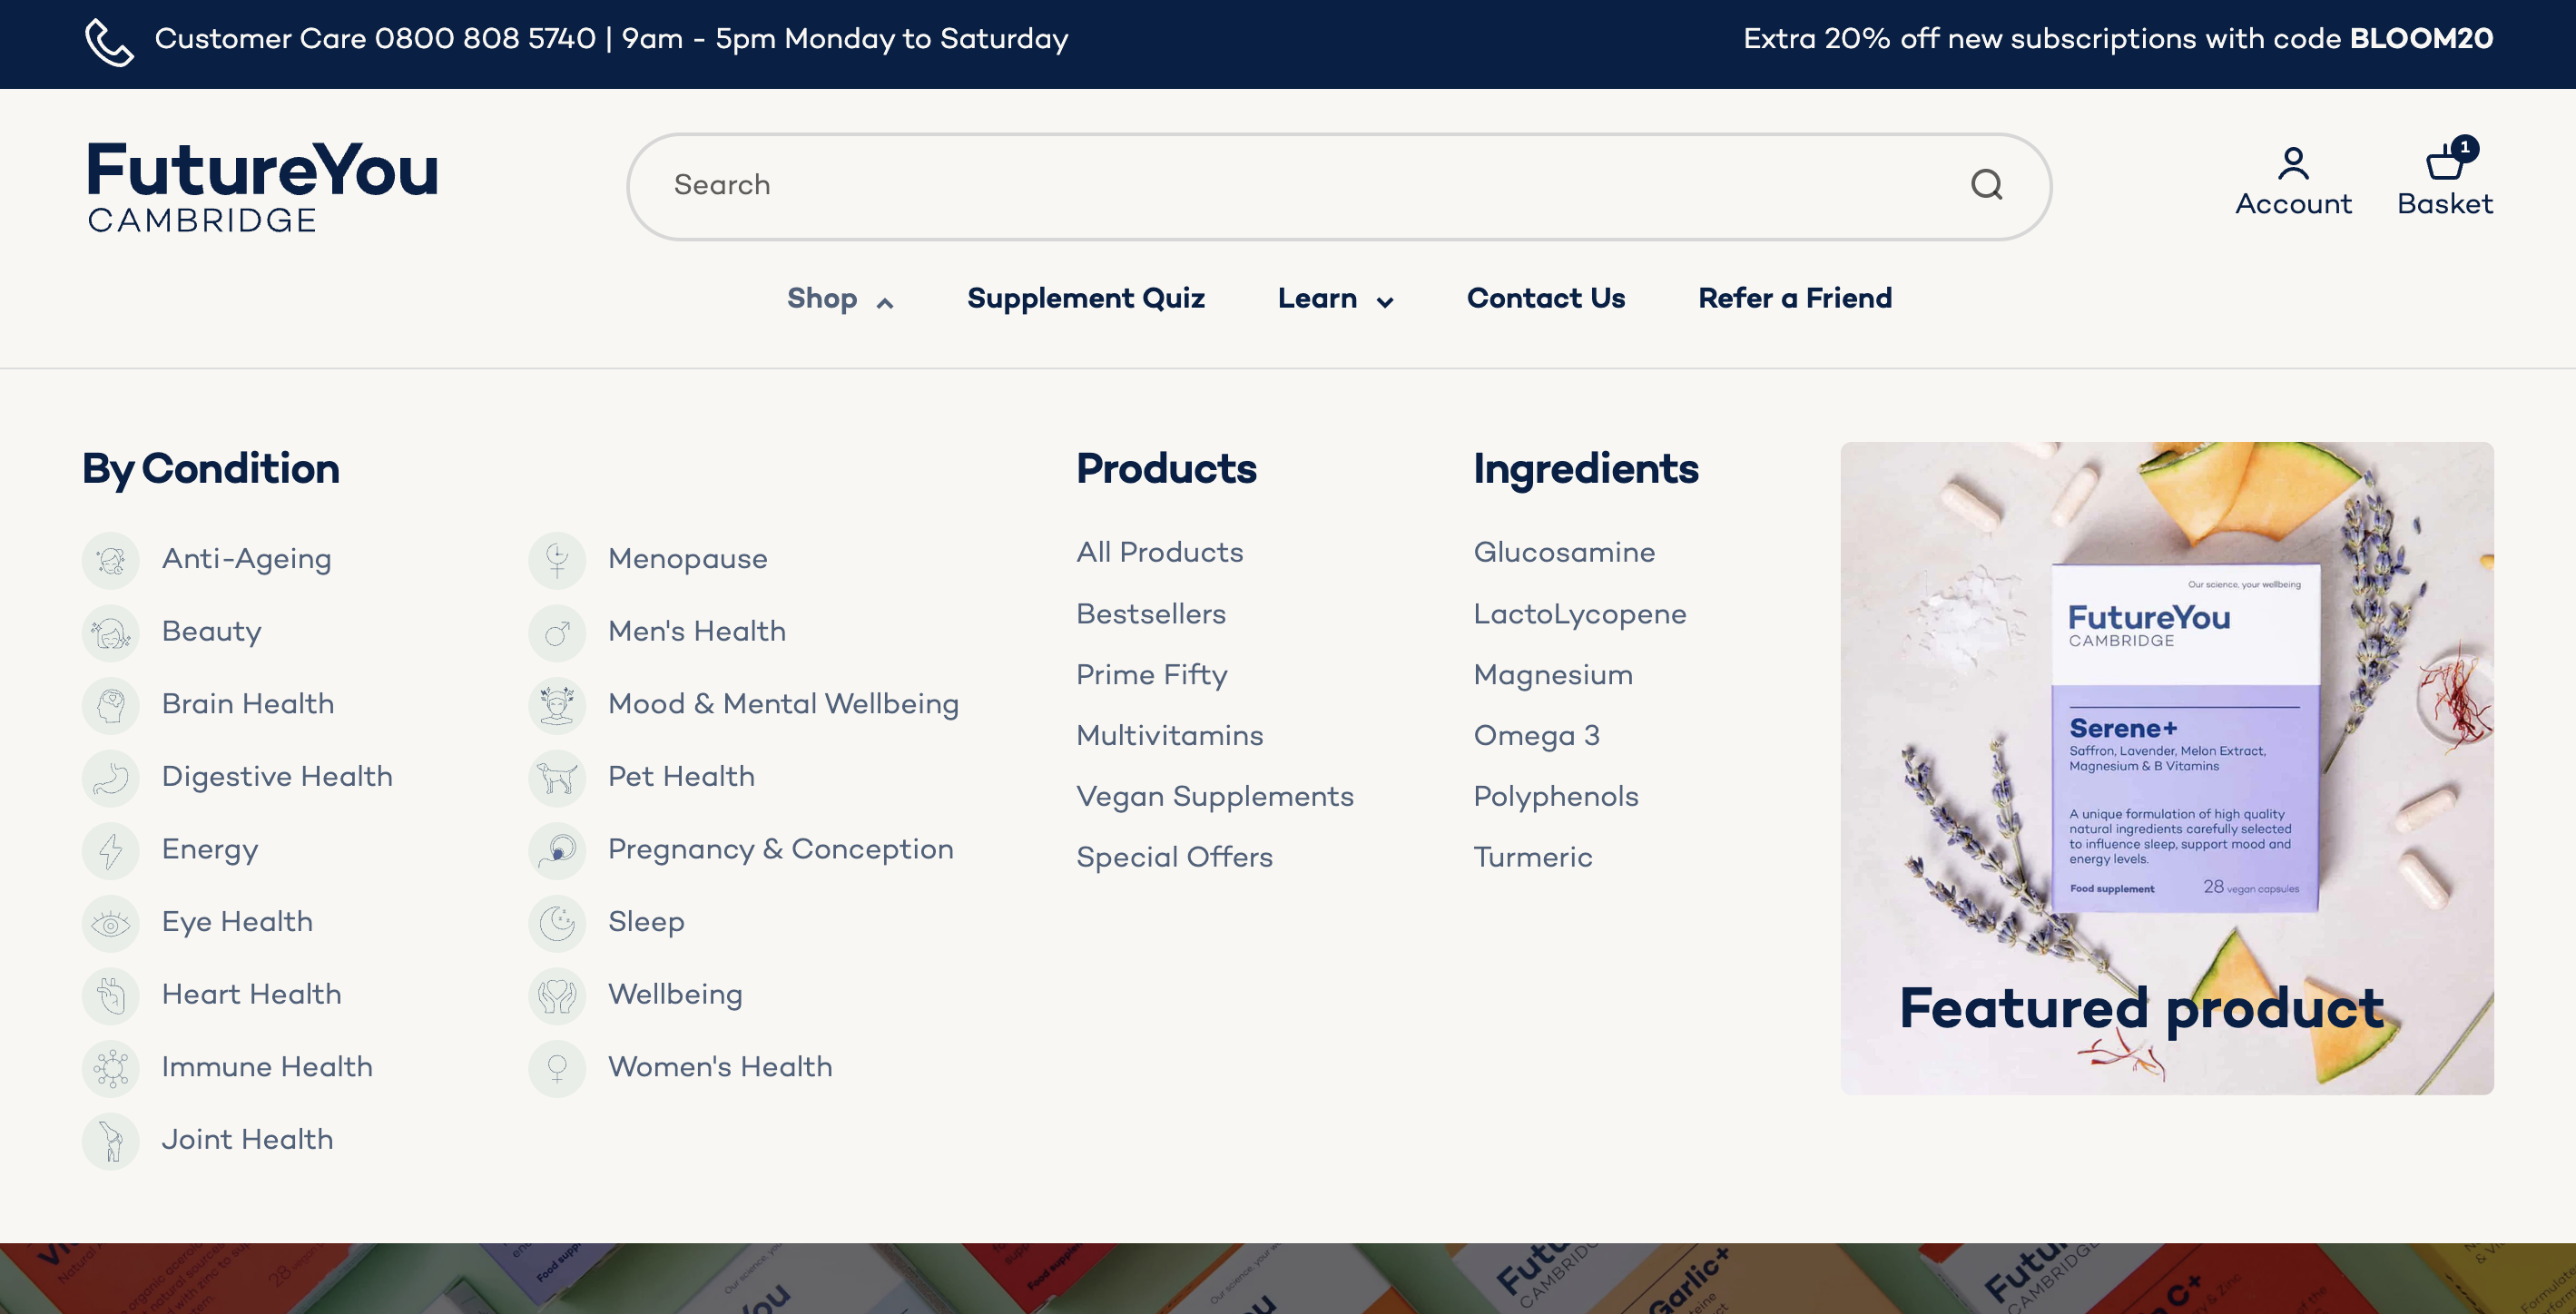This screenshot has height=1314, width=2576.
Task: Open the Featured product Serene+ image
Action: (x=2167, y=768)
